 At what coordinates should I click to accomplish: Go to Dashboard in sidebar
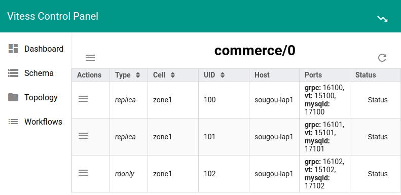(x=44, y=49)
